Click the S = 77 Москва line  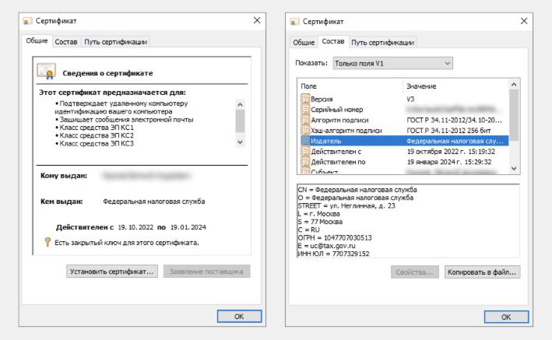coord(320,222)
